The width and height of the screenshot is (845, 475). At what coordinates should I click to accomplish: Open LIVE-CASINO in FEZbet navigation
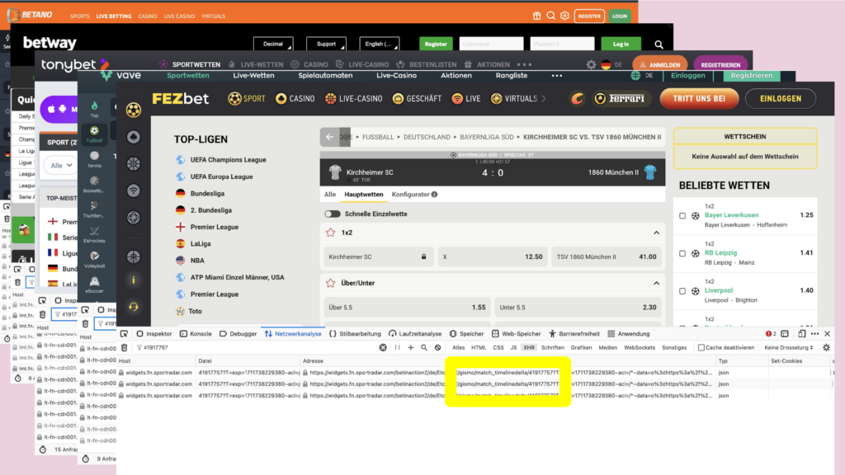(x=354, y=99)
